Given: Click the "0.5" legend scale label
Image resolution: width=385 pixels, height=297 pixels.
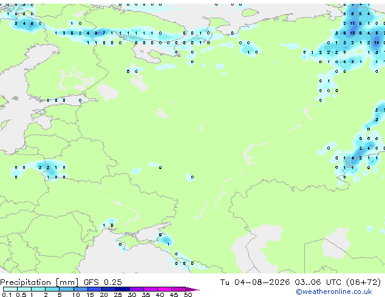Looking at the screenshot, I should point(21,295).
